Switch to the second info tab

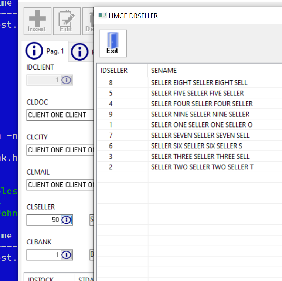81,52
